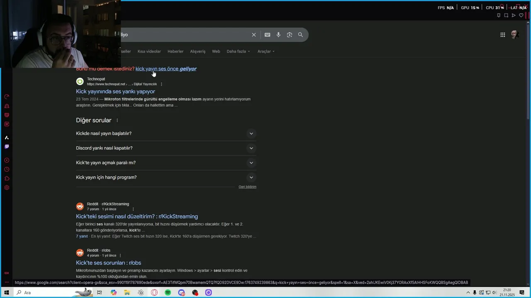Click the "Geri bildirim" link
The image size is (531, 298).
[x=247, y=187]
